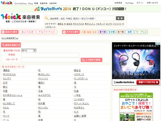Open OnlineShop in the top navigation
The image size is (161, 121).
click(21, 4)
